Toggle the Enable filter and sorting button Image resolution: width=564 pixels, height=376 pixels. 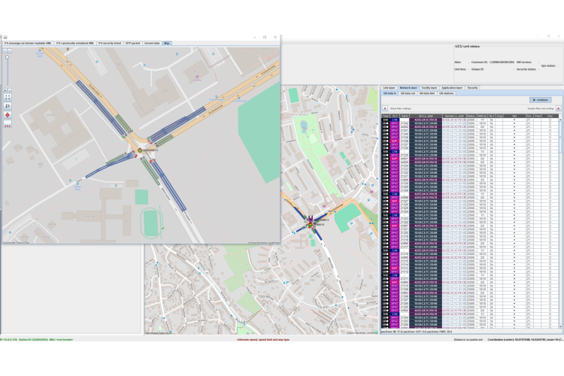click(558, 108)
